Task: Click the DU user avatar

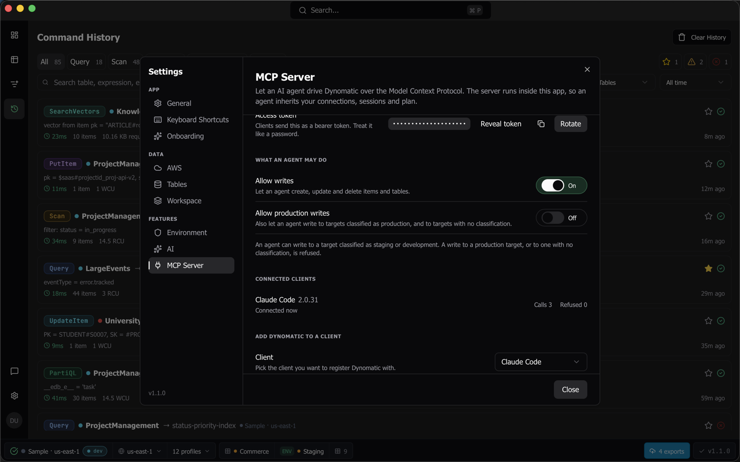Action: pyautogui.click(x=14, y=420)
